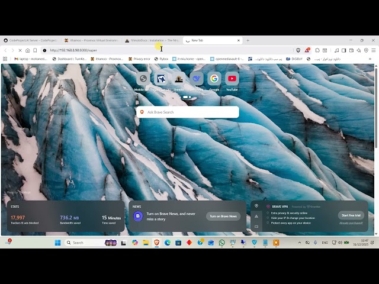Open the openmediavault bookmark

click(227, 59)
